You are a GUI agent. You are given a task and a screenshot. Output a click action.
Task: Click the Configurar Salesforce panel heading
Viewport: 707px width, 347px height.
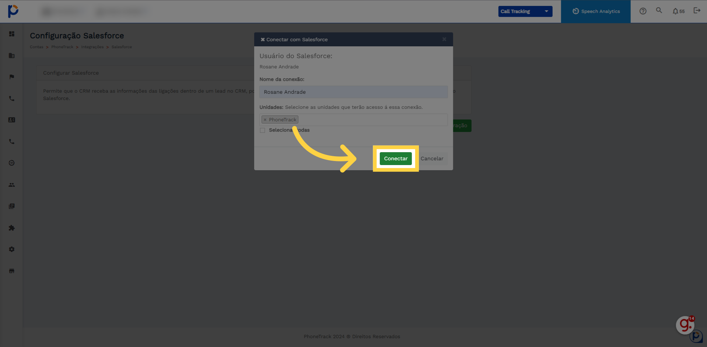pos(71,73)
